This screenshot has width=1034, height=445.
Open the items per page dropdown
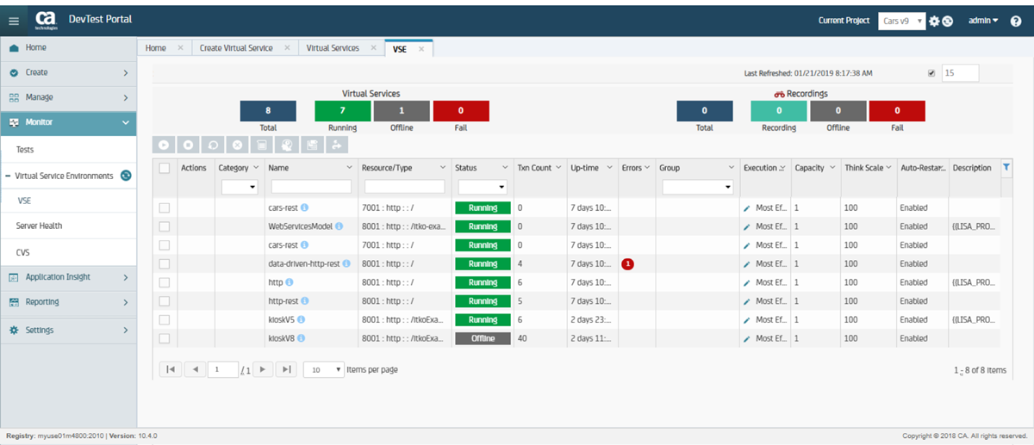point(326,369)
